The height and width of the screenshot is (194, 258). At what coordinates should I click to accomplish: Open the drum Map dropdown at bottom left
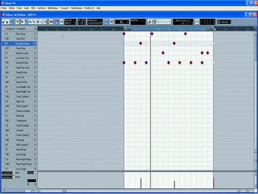pos(9,173)
